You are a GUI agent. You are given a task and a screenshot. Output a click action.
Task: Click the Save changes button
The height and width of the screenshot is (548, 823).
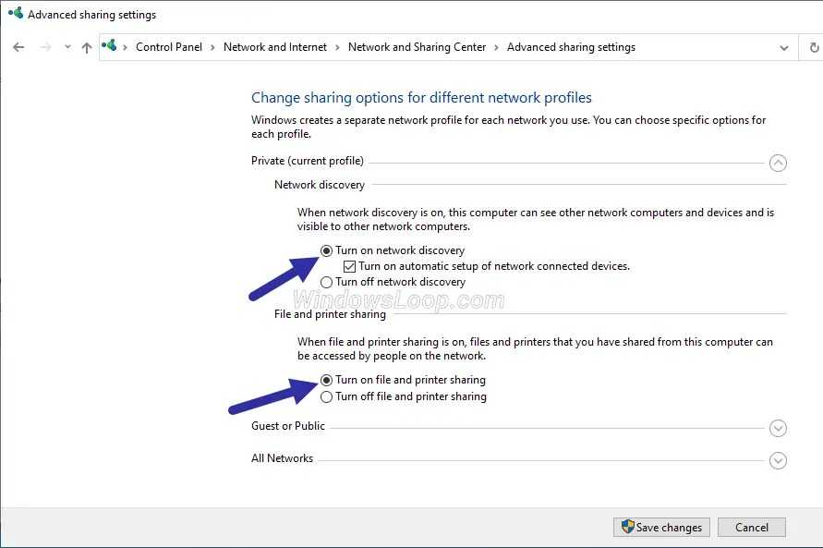click(x=661, y=527)
